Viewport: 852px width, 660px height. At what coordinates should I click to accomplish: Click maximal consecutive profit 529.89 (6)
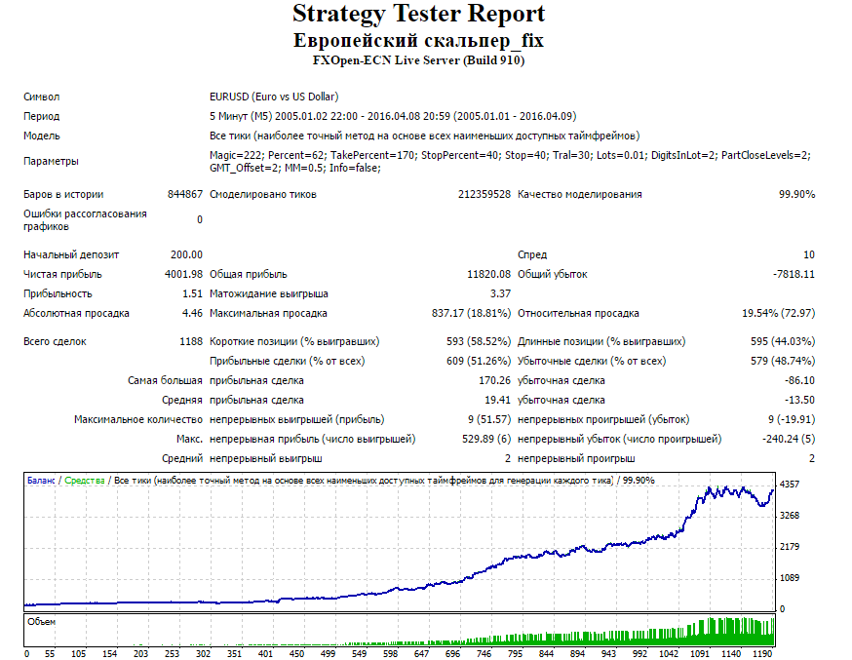(x=486, y=440)
